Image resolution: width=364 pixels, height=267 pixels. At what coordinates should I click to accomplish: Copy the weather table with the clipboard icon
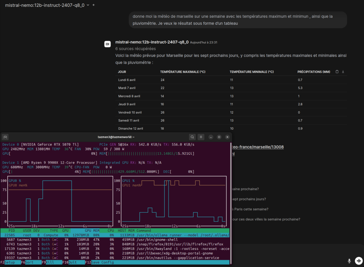pyautogui.click(x=337, y=72)
